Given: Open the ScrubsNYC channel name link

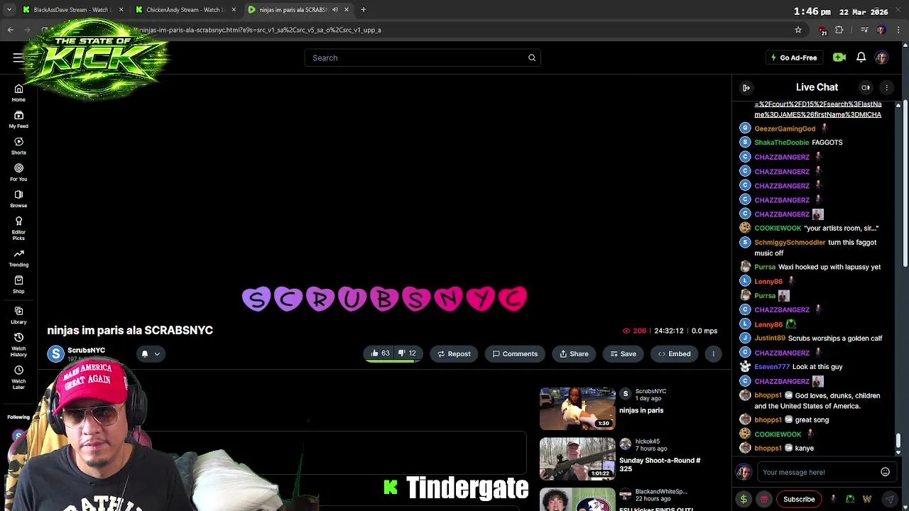Looking at the screenshot, I should (86, 350).
